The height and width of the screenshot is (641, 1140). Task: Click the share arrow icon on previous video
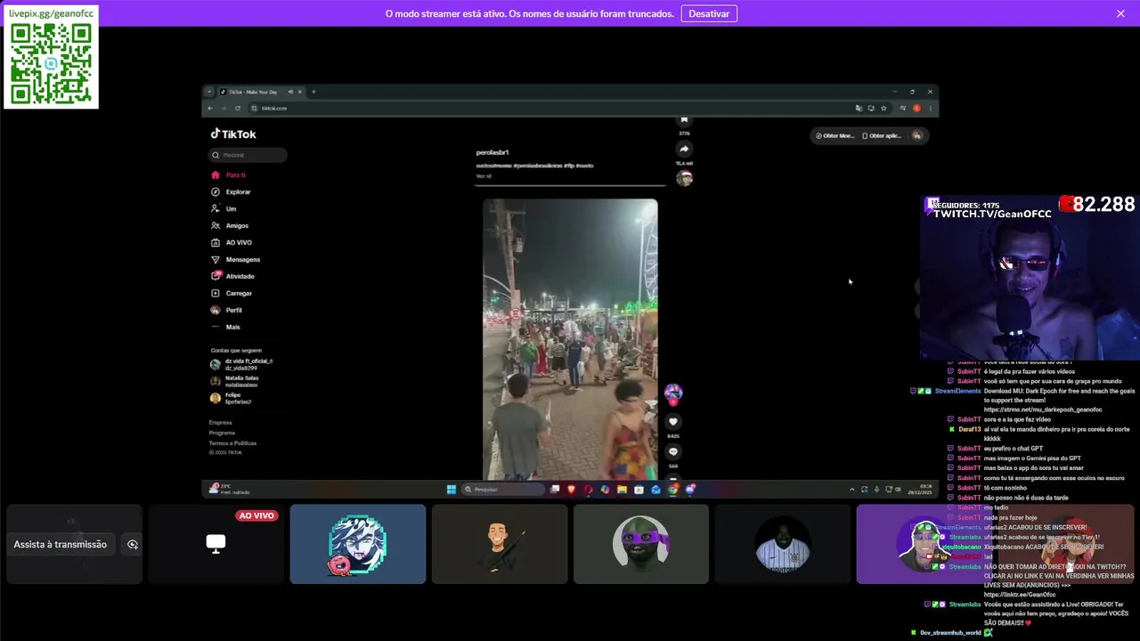click(x=684, y=149)
